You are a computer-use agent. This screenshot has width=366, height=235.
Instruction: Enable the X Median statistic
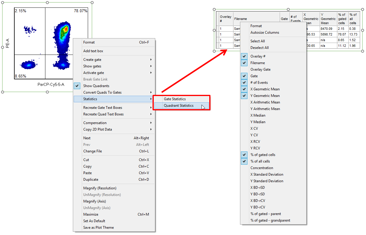[x=258, y=115]
